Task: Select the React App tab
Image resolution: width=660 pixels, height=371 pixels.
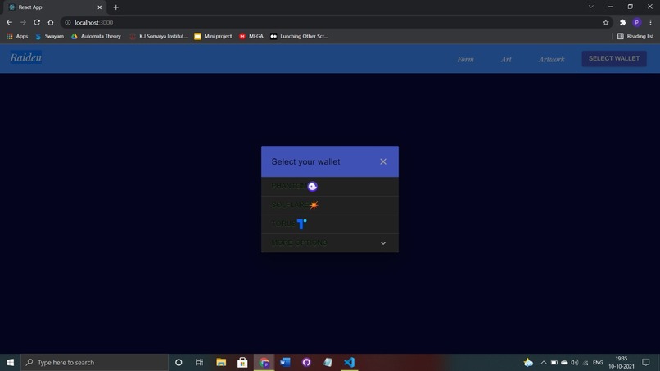Action: (x=55, y=7)
